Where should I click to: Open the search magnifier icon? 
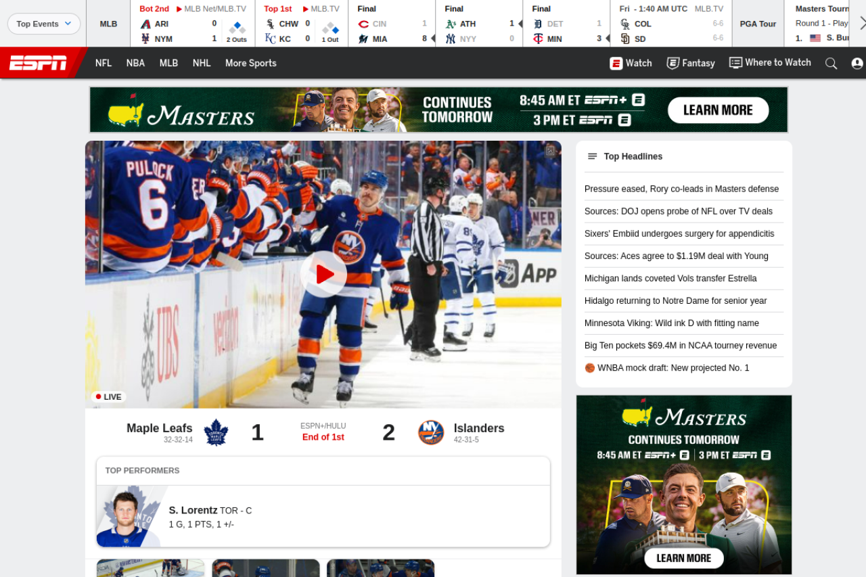coord(831,63)
